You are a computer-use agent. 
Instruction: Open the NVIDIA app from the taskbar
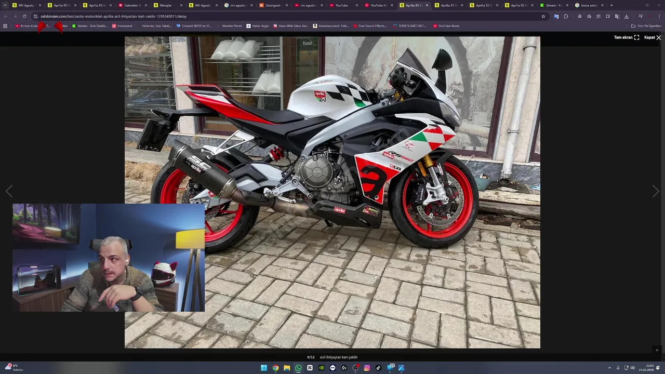pyautogui.click(x=321, y=368)
